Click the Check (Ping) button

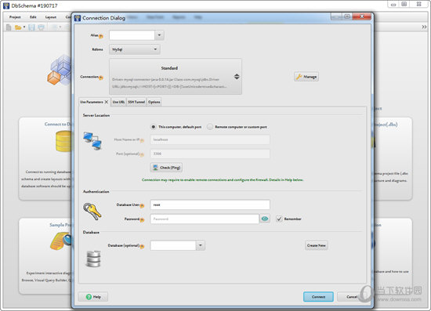[166, 168]
